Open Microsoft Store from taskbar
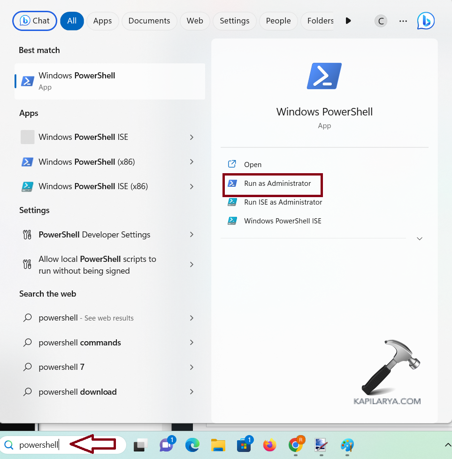 coord(244,444)
